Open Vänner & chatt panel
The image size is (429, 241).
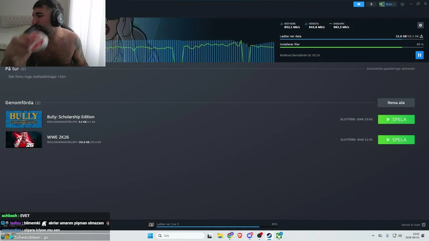(x=411, y=225)
